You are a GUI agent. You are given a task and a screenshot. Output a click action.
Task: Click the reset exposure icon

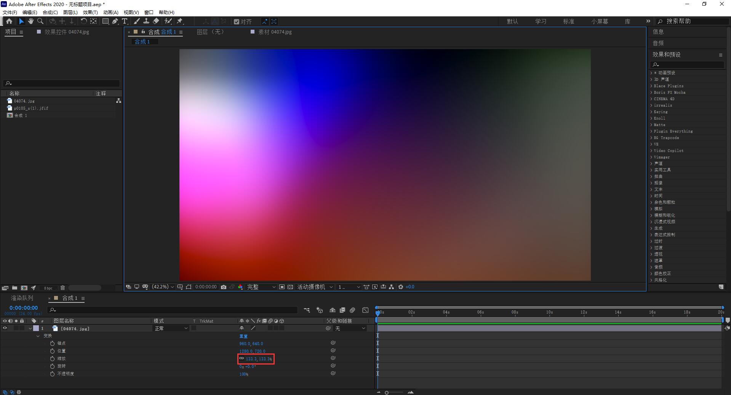pyautogui.click(x=401, y=287)
